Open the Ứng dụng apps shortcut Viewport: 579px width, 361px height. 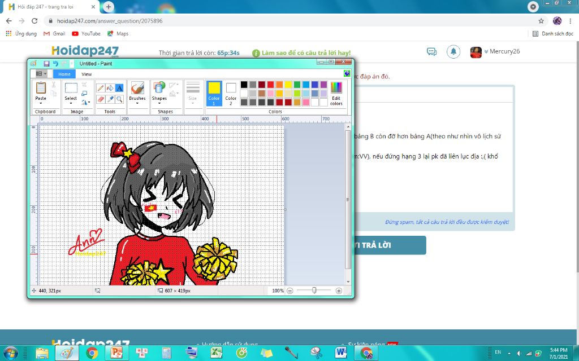[21, 33]
